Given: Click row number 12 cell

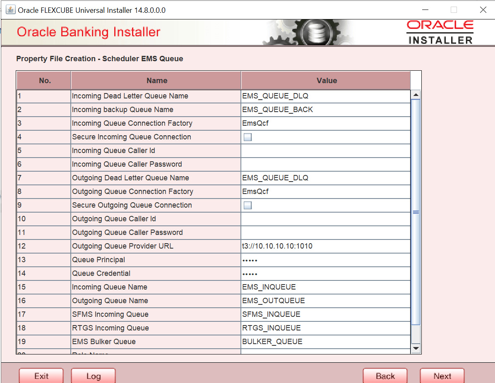Looking at the screenshot, I should click(44, 246).
